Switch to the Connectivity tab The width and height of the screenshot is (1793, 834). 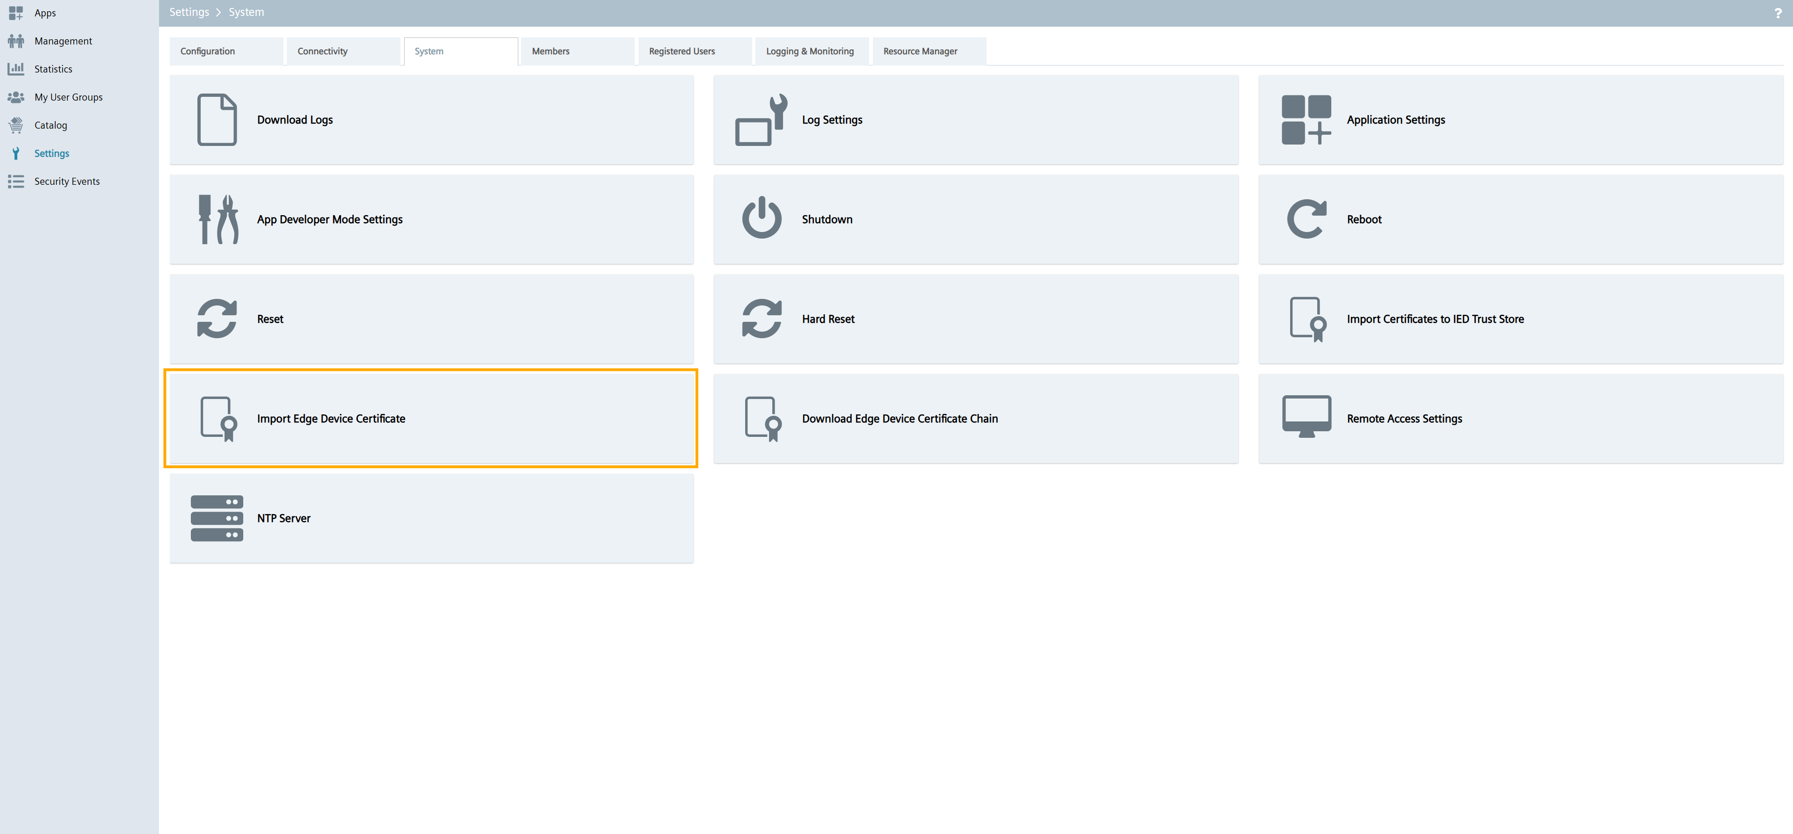(322, 51)
